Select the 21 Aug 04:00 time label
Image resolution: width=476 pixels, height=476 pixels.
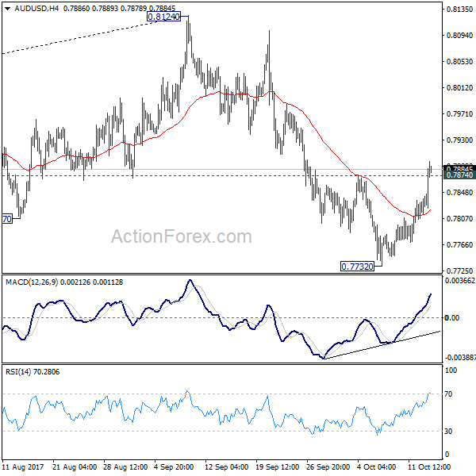point(75,467)
